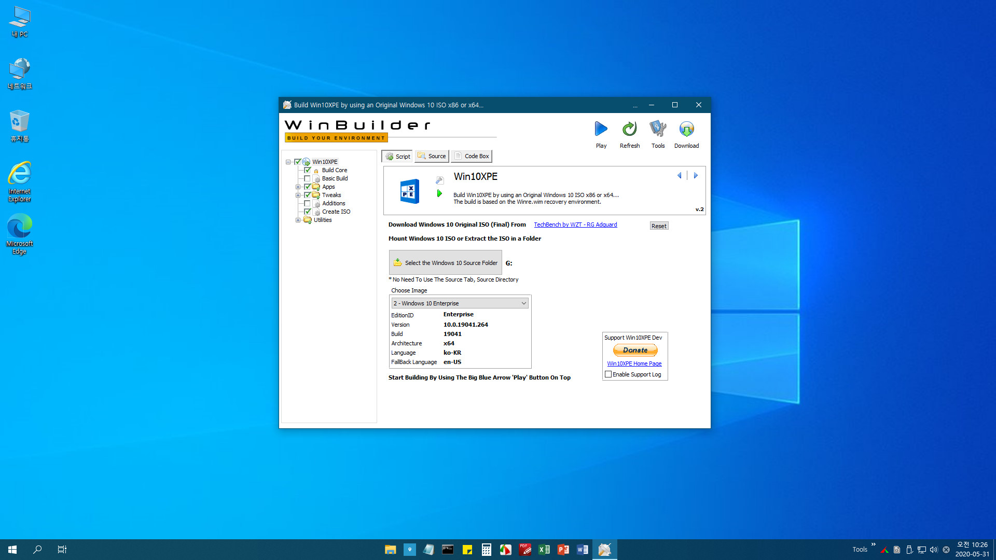The height and width of the screenshot is (560, 996).
Task: Click the Donate button
Action: click(635, 351)
